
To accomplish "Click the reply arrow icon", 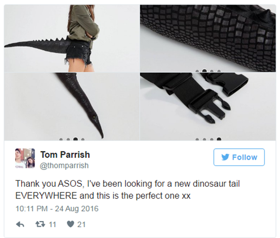I will point(20,224).
